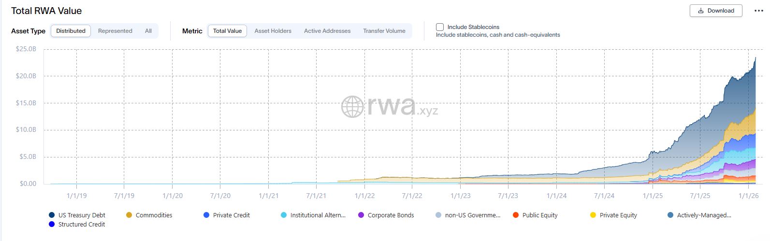Open the three-dot more options menu
The image size is (770, 241).
pos(758,11)
